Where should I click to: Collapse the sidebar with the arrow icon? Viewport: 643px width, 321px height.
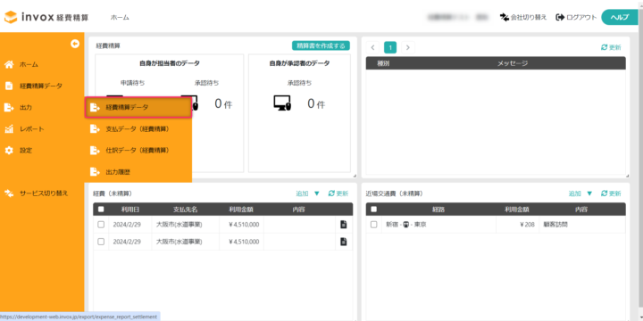75,44
